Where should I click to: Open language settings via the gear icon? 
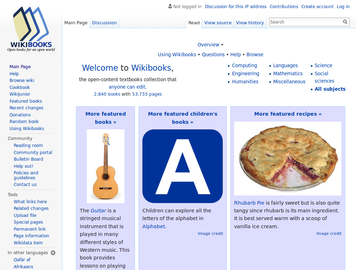(53, 252)
